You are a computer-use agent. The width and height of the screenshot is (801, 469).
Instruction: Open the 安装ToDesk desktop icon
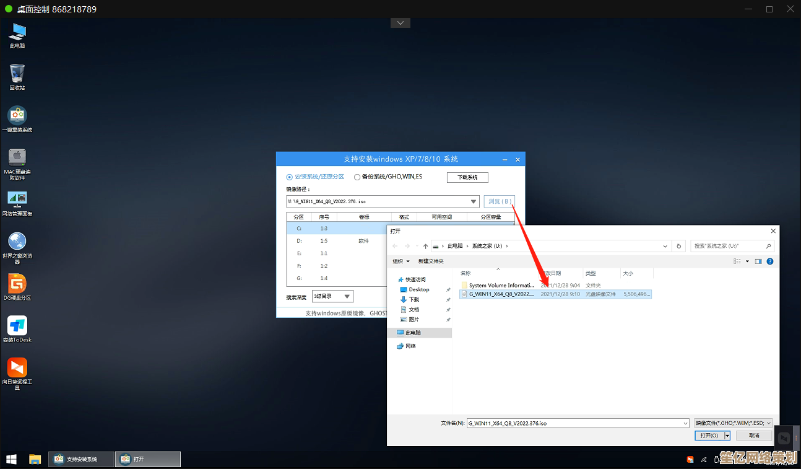coord(17,326)
